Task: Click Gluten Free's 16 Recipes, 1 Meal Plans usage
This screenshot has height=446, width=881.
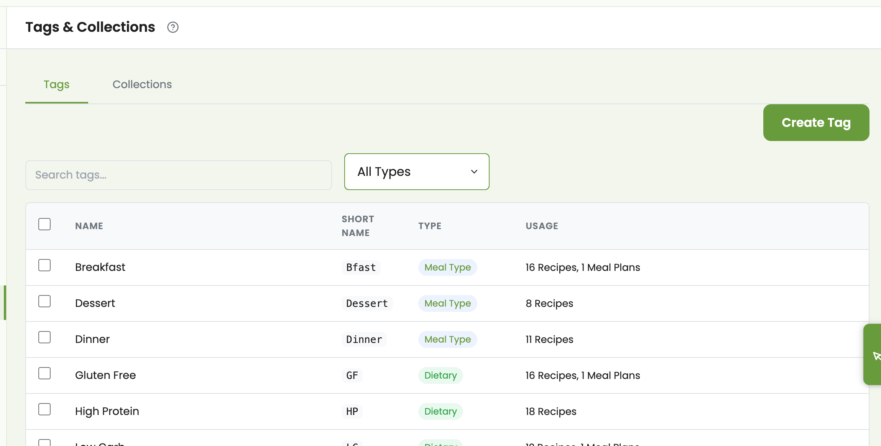Action: pos(583,375)
